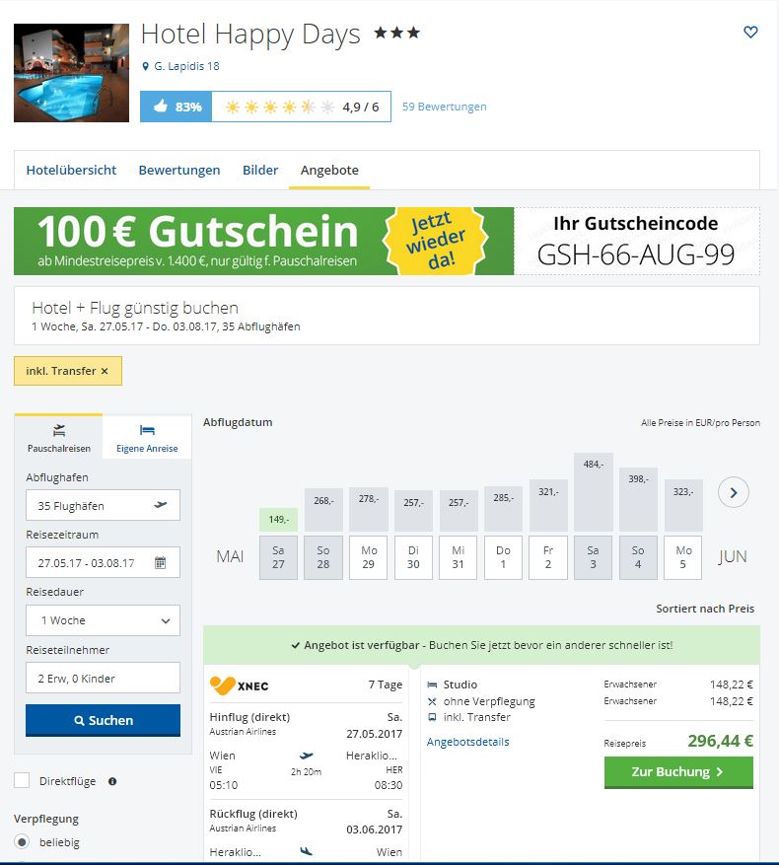Open the Bewertungen tab

point(179,170)
